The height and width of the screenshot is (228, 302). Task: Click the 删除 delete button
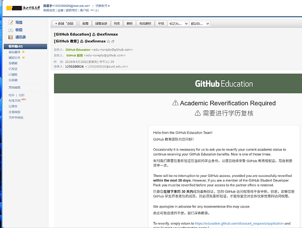click(x=130, y=24)
